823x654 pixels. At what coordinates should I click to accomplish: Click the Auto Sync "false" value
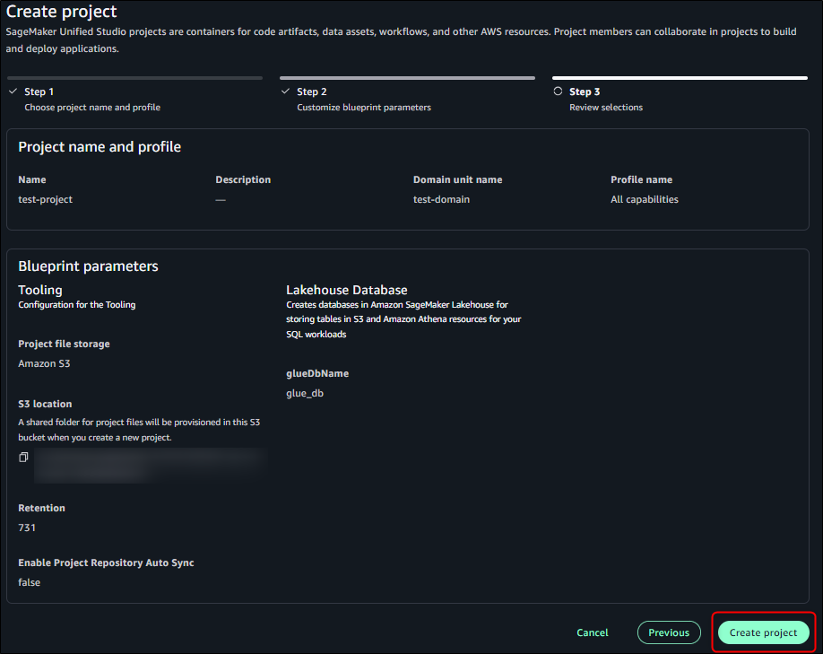[29, 582]
